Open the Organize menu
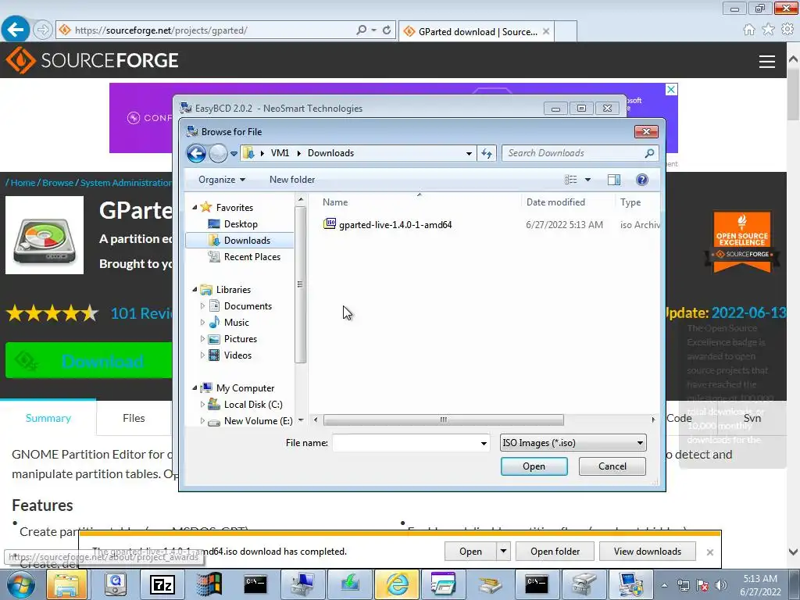Viewport: 800px width, 600px height. (222, 180)
